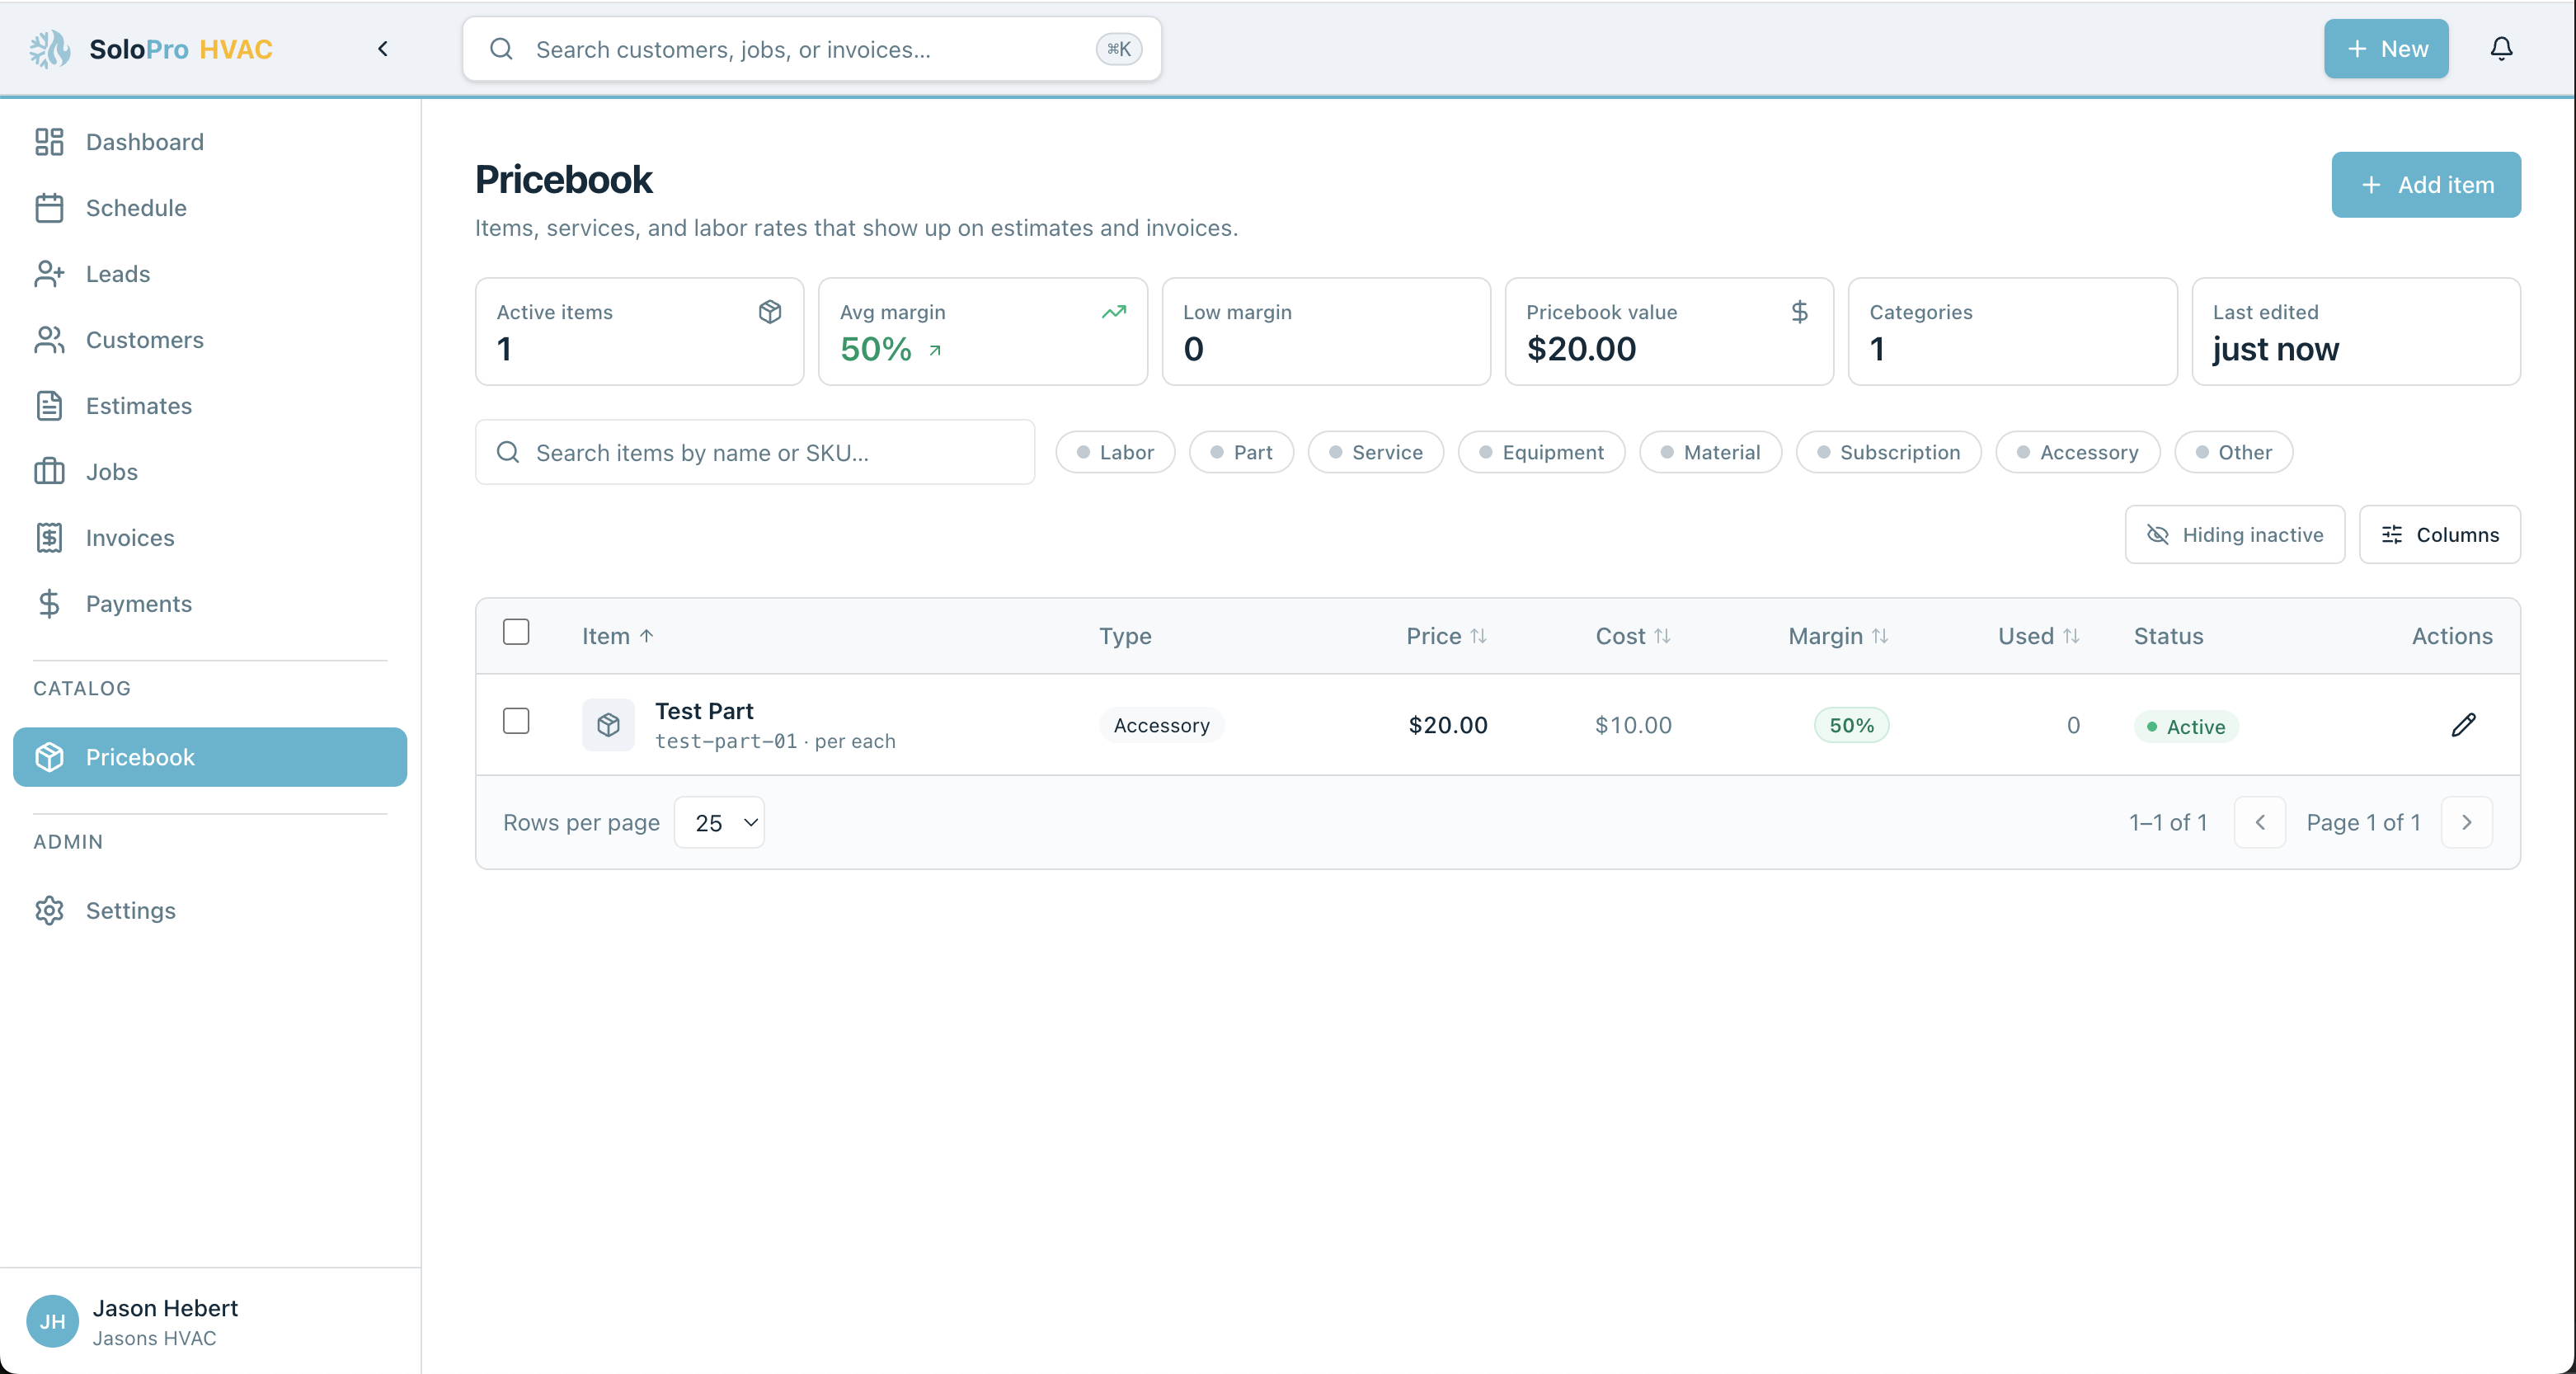Click the SoloPro HVAC logo
Image resolution: width=2576 pixels, height=1374 pixels.
click(x=50, y=49)
